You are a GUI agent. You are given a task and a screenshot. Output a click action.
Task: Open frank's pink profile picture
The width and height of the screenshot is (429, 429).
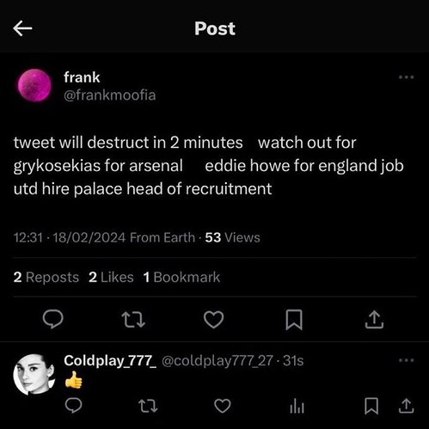tap(34, 85)
